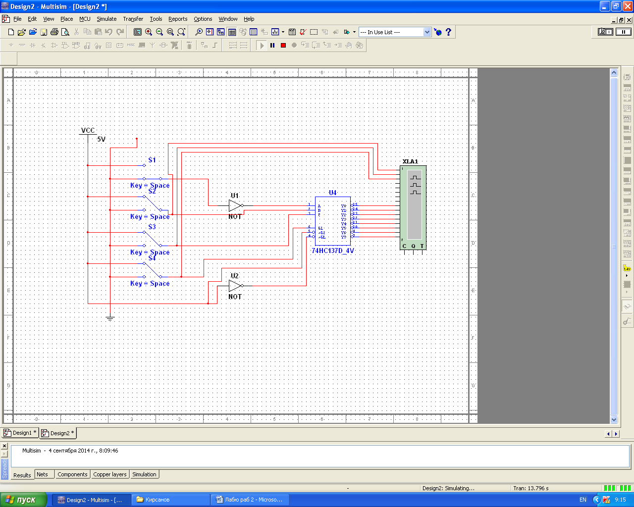The height and width of the screenshot is (507, 634).
Task: Toggle the simulation pause switch
Action: [624, 32]
